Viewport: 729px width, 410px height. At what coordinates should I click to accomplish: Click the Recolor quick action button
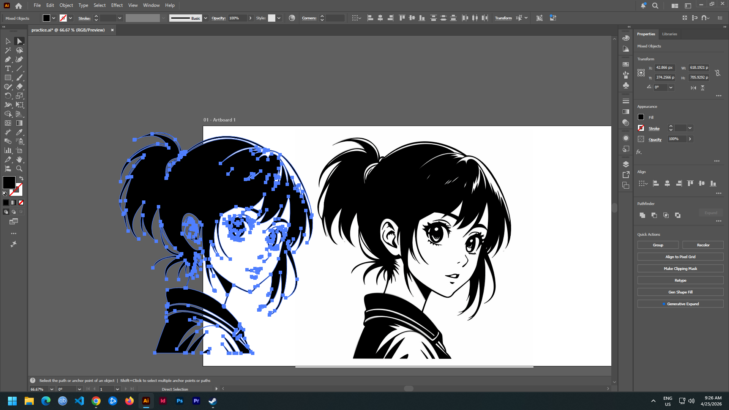tap(703, 245)
